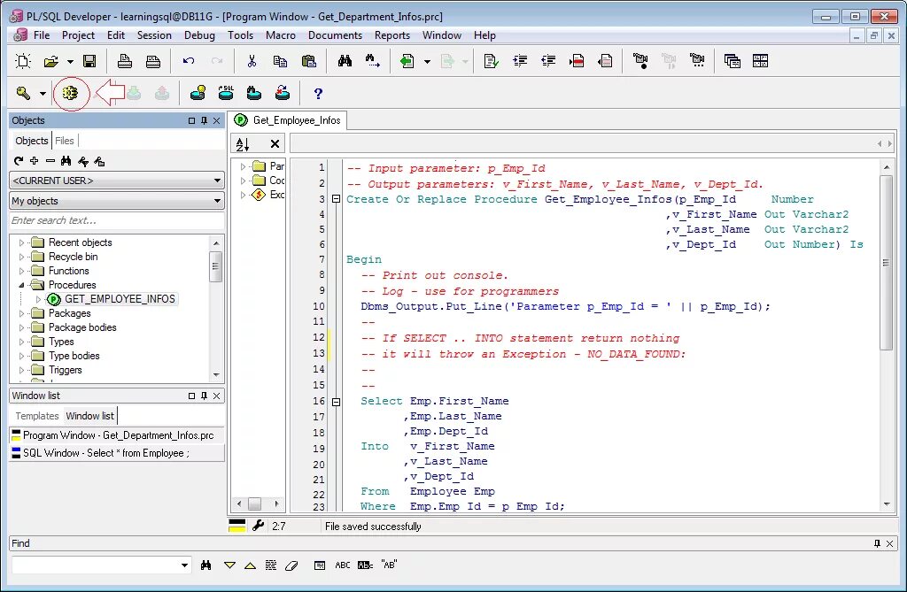Click the SQL export database icon
The height and width of the screenshot is (592, 907).
click(x=226, y=93)
